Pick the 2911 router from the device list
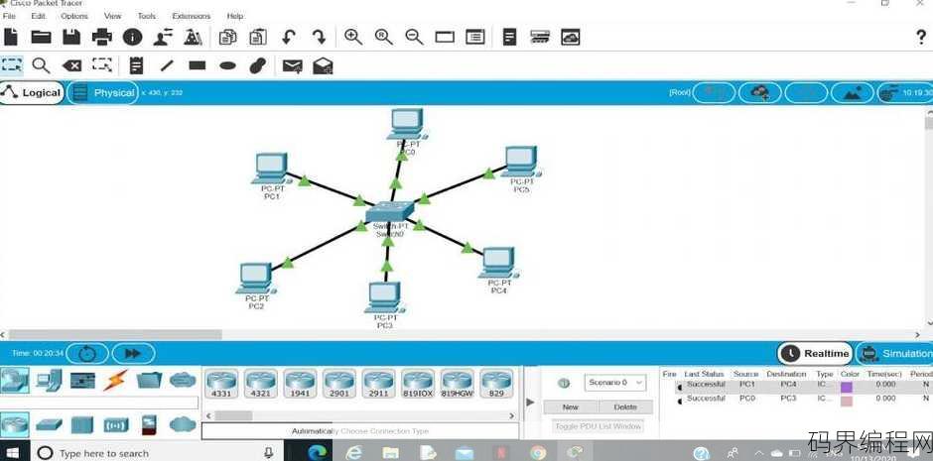This screenshot has height=461, width=933. coord(378,384)
